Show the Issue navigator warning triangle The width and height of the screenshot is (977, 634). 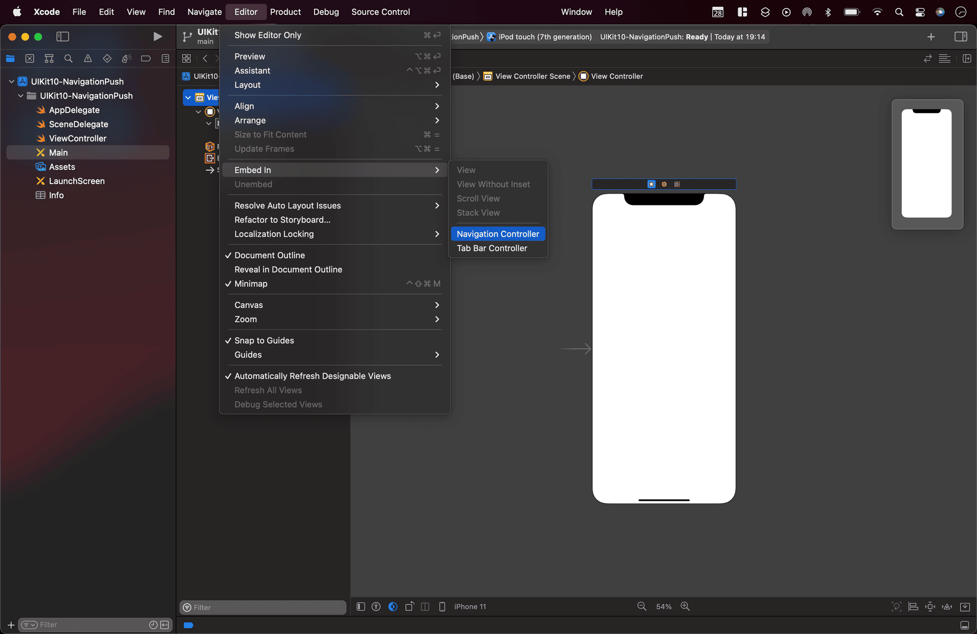point(88,58)
